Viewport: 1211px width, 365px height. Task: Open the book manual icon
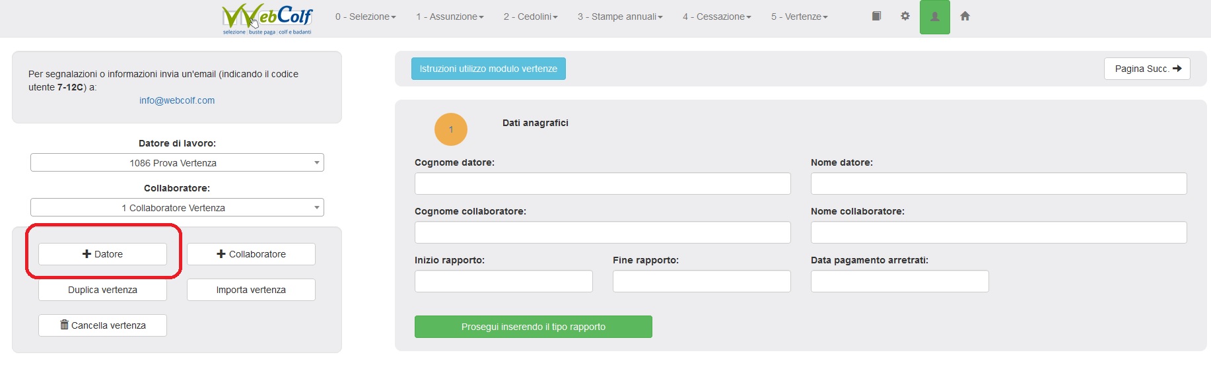coord(876,17)
